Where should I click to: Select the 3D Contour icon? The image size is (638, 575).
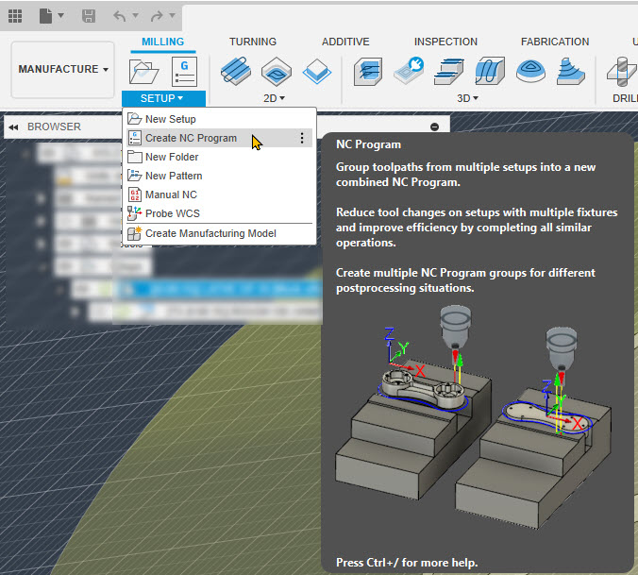click(571, 71)
